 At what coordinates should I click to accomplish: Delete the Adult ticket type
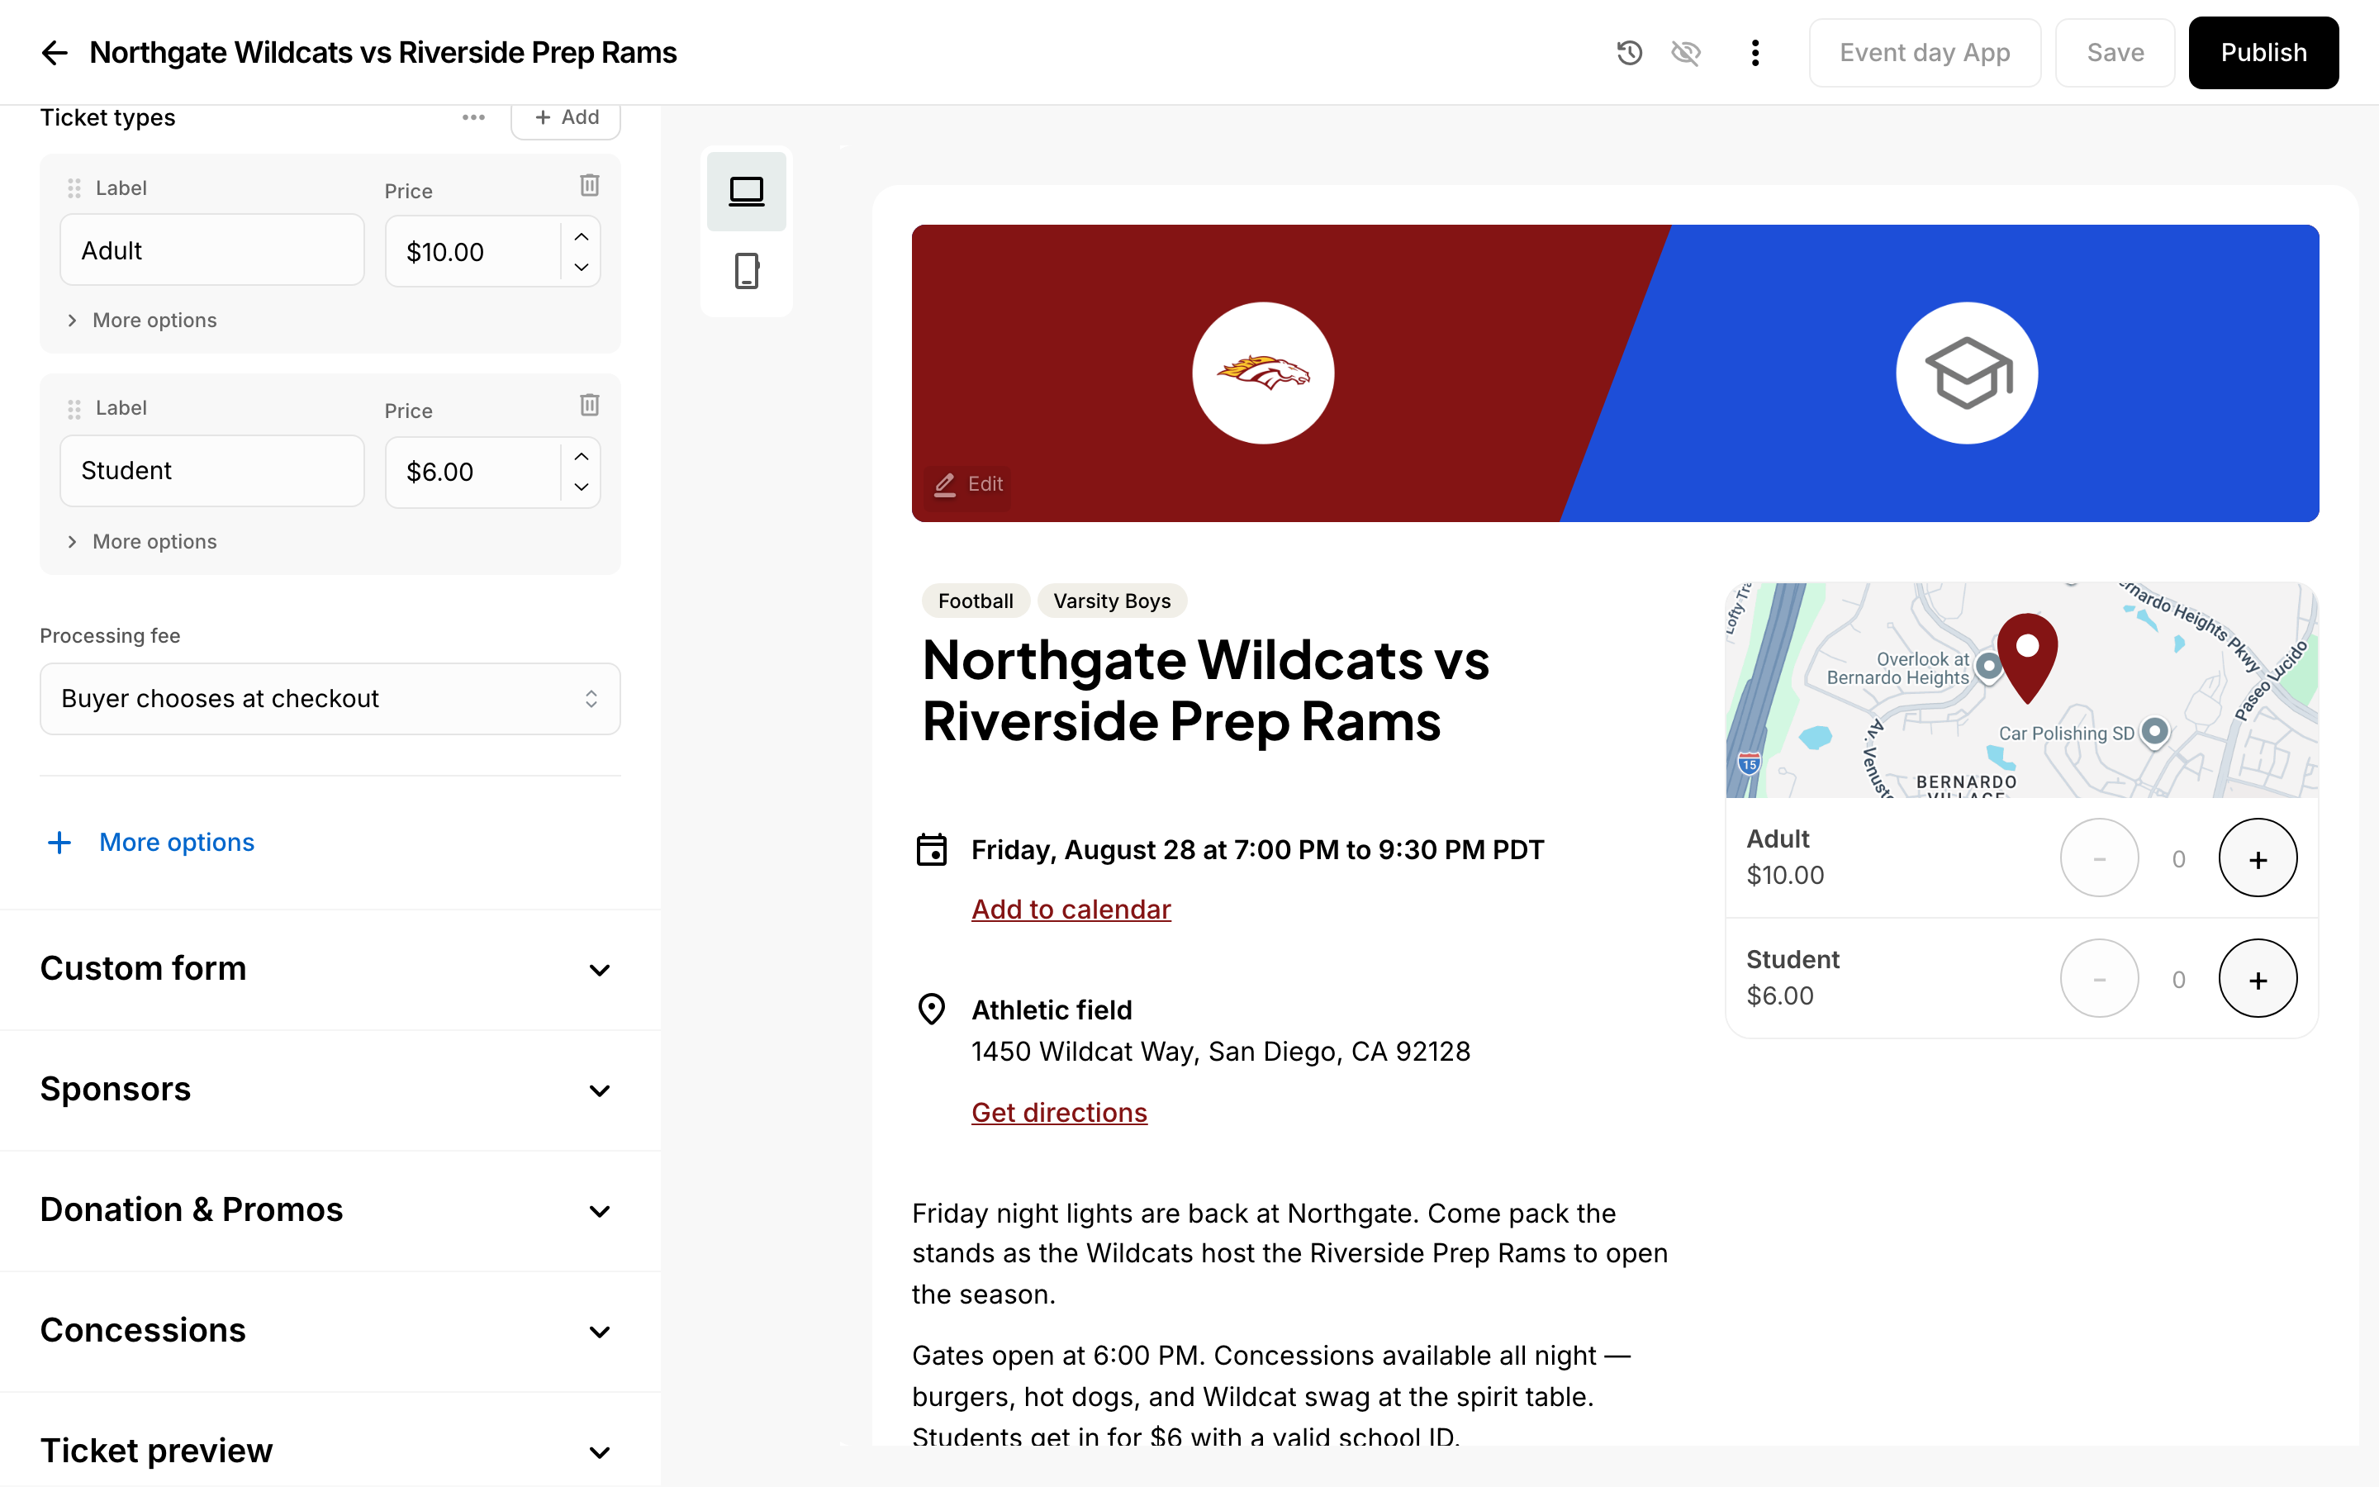589,185
